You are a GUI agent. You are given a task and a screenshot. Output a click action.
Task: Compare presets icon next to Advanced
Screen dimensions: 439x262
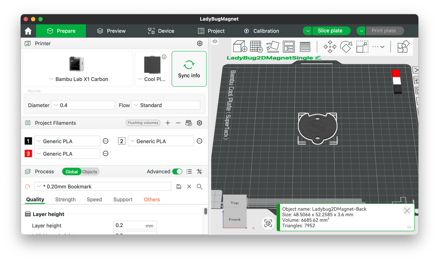(199, 172)
